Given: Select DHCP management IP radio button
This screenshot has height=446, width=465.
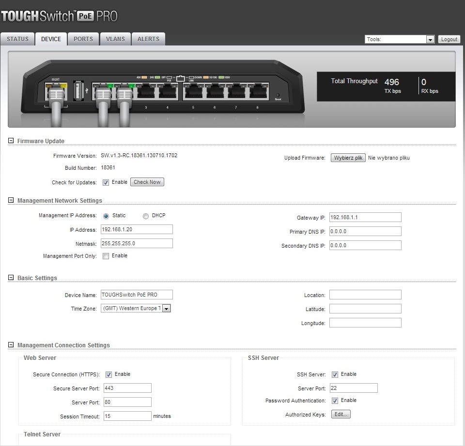Looking at the screenshot, I should (146, 216).
